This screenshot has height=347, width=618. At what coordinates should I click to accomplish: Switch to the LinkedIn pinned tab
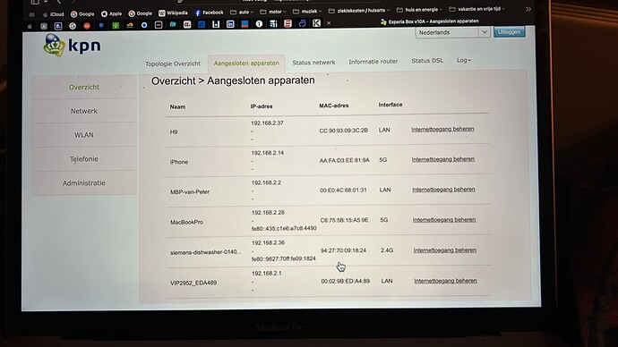230,24
